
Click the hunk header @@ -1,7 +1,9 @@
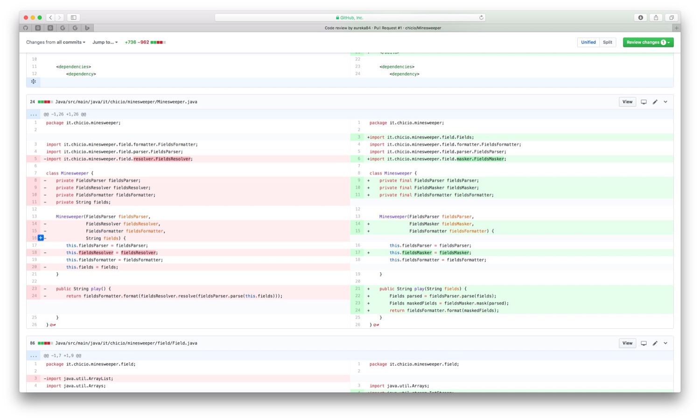pyautogui.click(x=63, y=356)
